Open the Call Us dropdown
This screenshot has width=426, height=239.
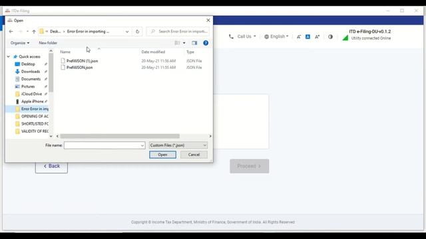coord(246,37)
